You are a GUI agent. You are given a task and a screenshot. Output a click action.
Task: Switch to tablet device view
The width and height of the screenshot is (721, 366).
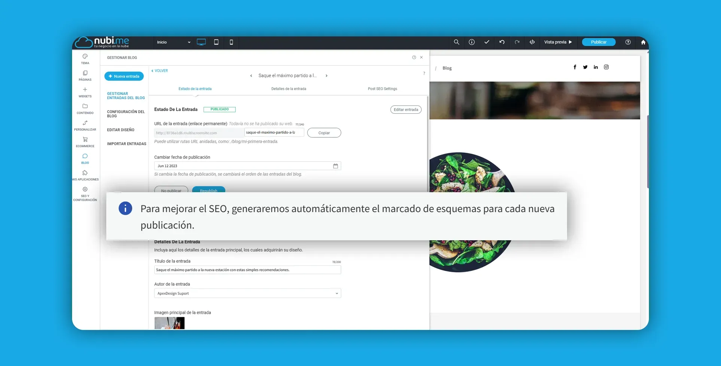click(216, 42)
